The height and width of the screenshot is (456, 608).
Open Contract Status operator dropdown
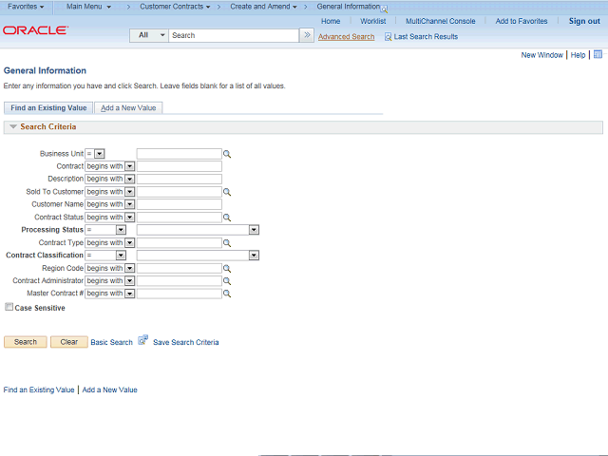tap(130, 218)
